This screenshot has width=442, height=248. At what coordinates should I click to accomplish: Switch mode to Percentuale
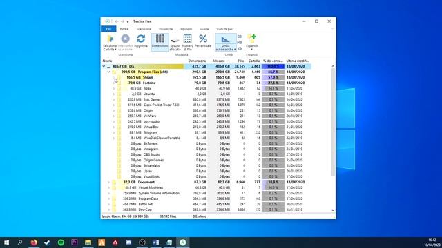tap(203, 41)
